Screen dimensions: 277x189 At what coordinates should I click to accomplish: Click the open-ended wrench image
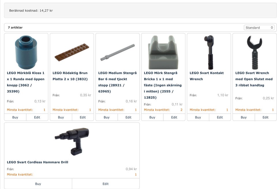point(254,52)
